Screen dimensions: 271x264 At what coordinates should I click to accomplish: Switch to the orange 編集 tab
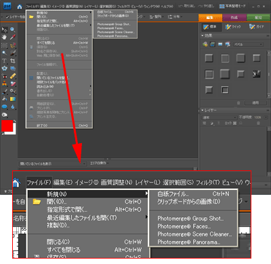tap(211, 18)
